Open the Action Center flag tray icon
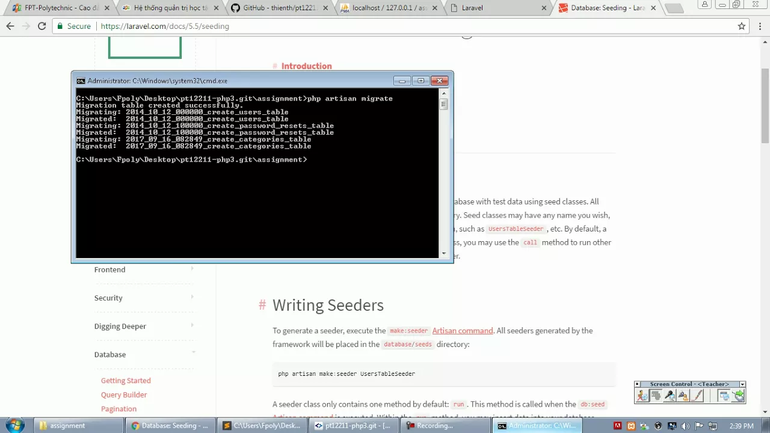The height and width of the screenshot is (433, 770). pos(698,426)
